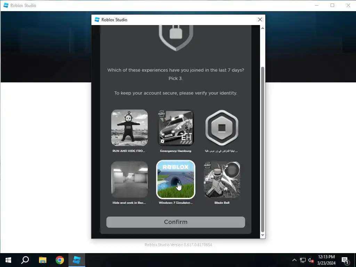Click the Hide and seek in Bac... label
The width and height of the screenshot is (356, 267).
tap(129, 203)
